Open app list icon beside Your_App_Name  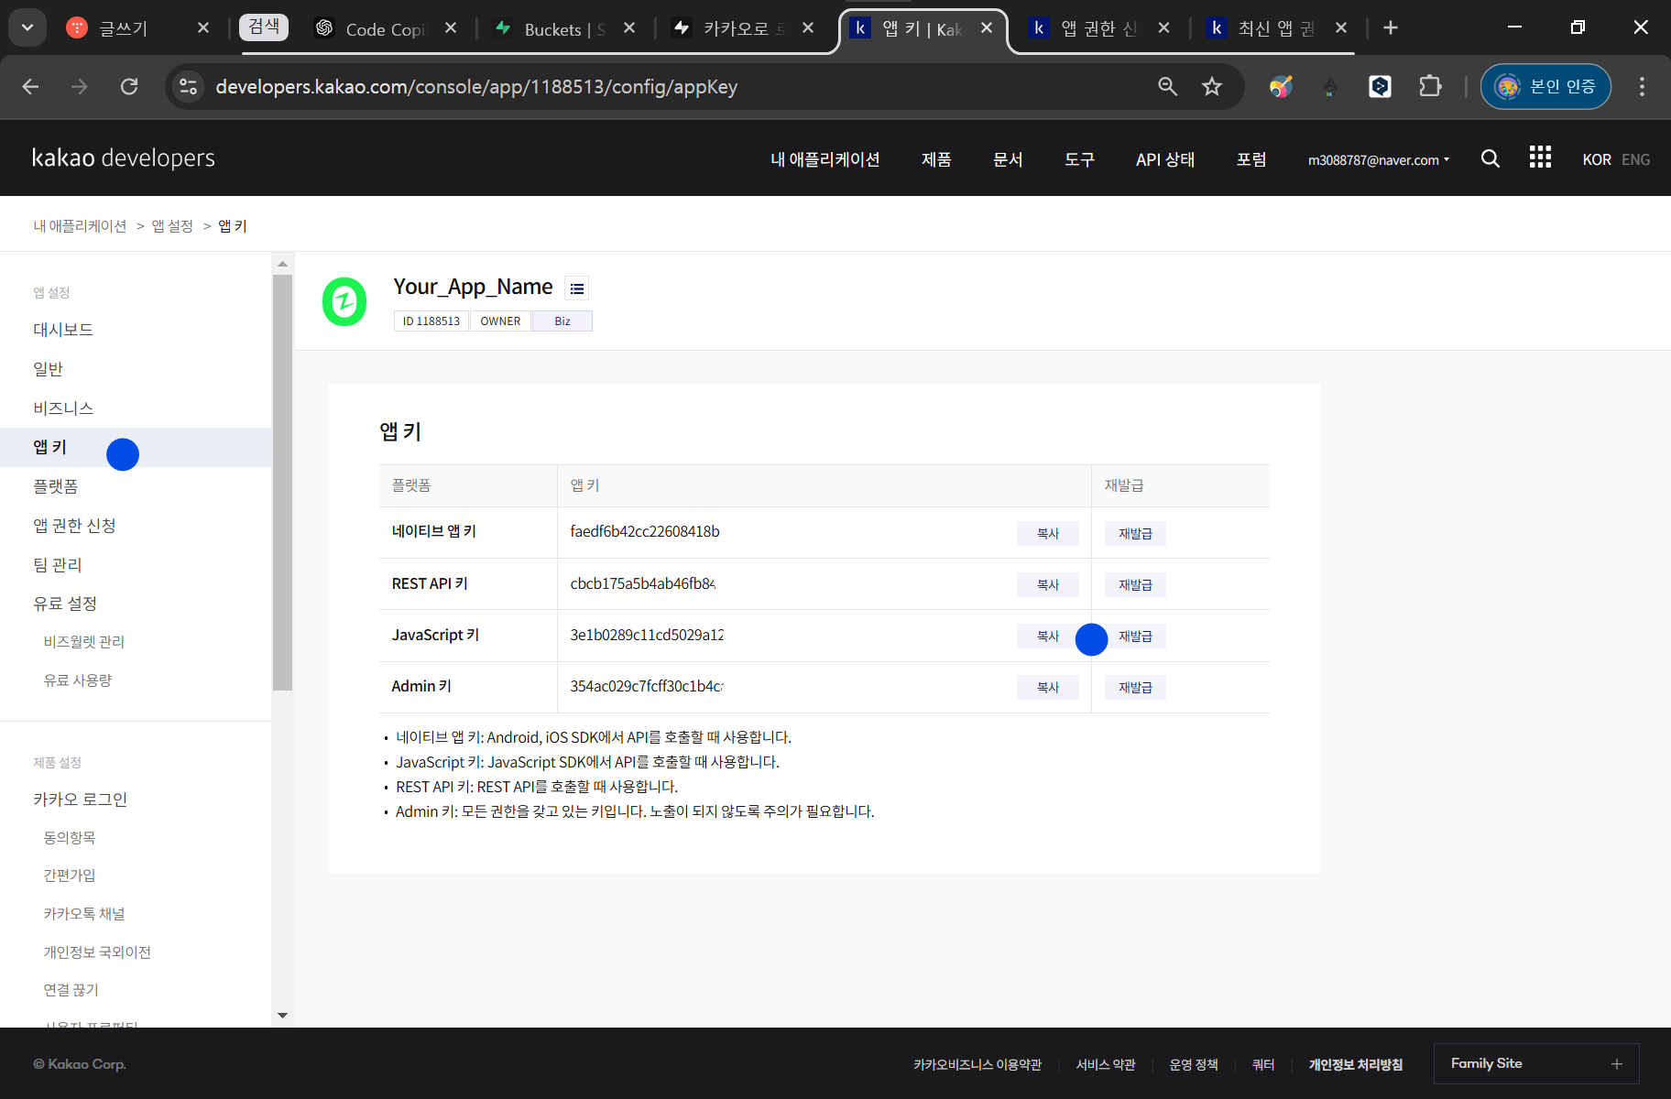[576, 288]
